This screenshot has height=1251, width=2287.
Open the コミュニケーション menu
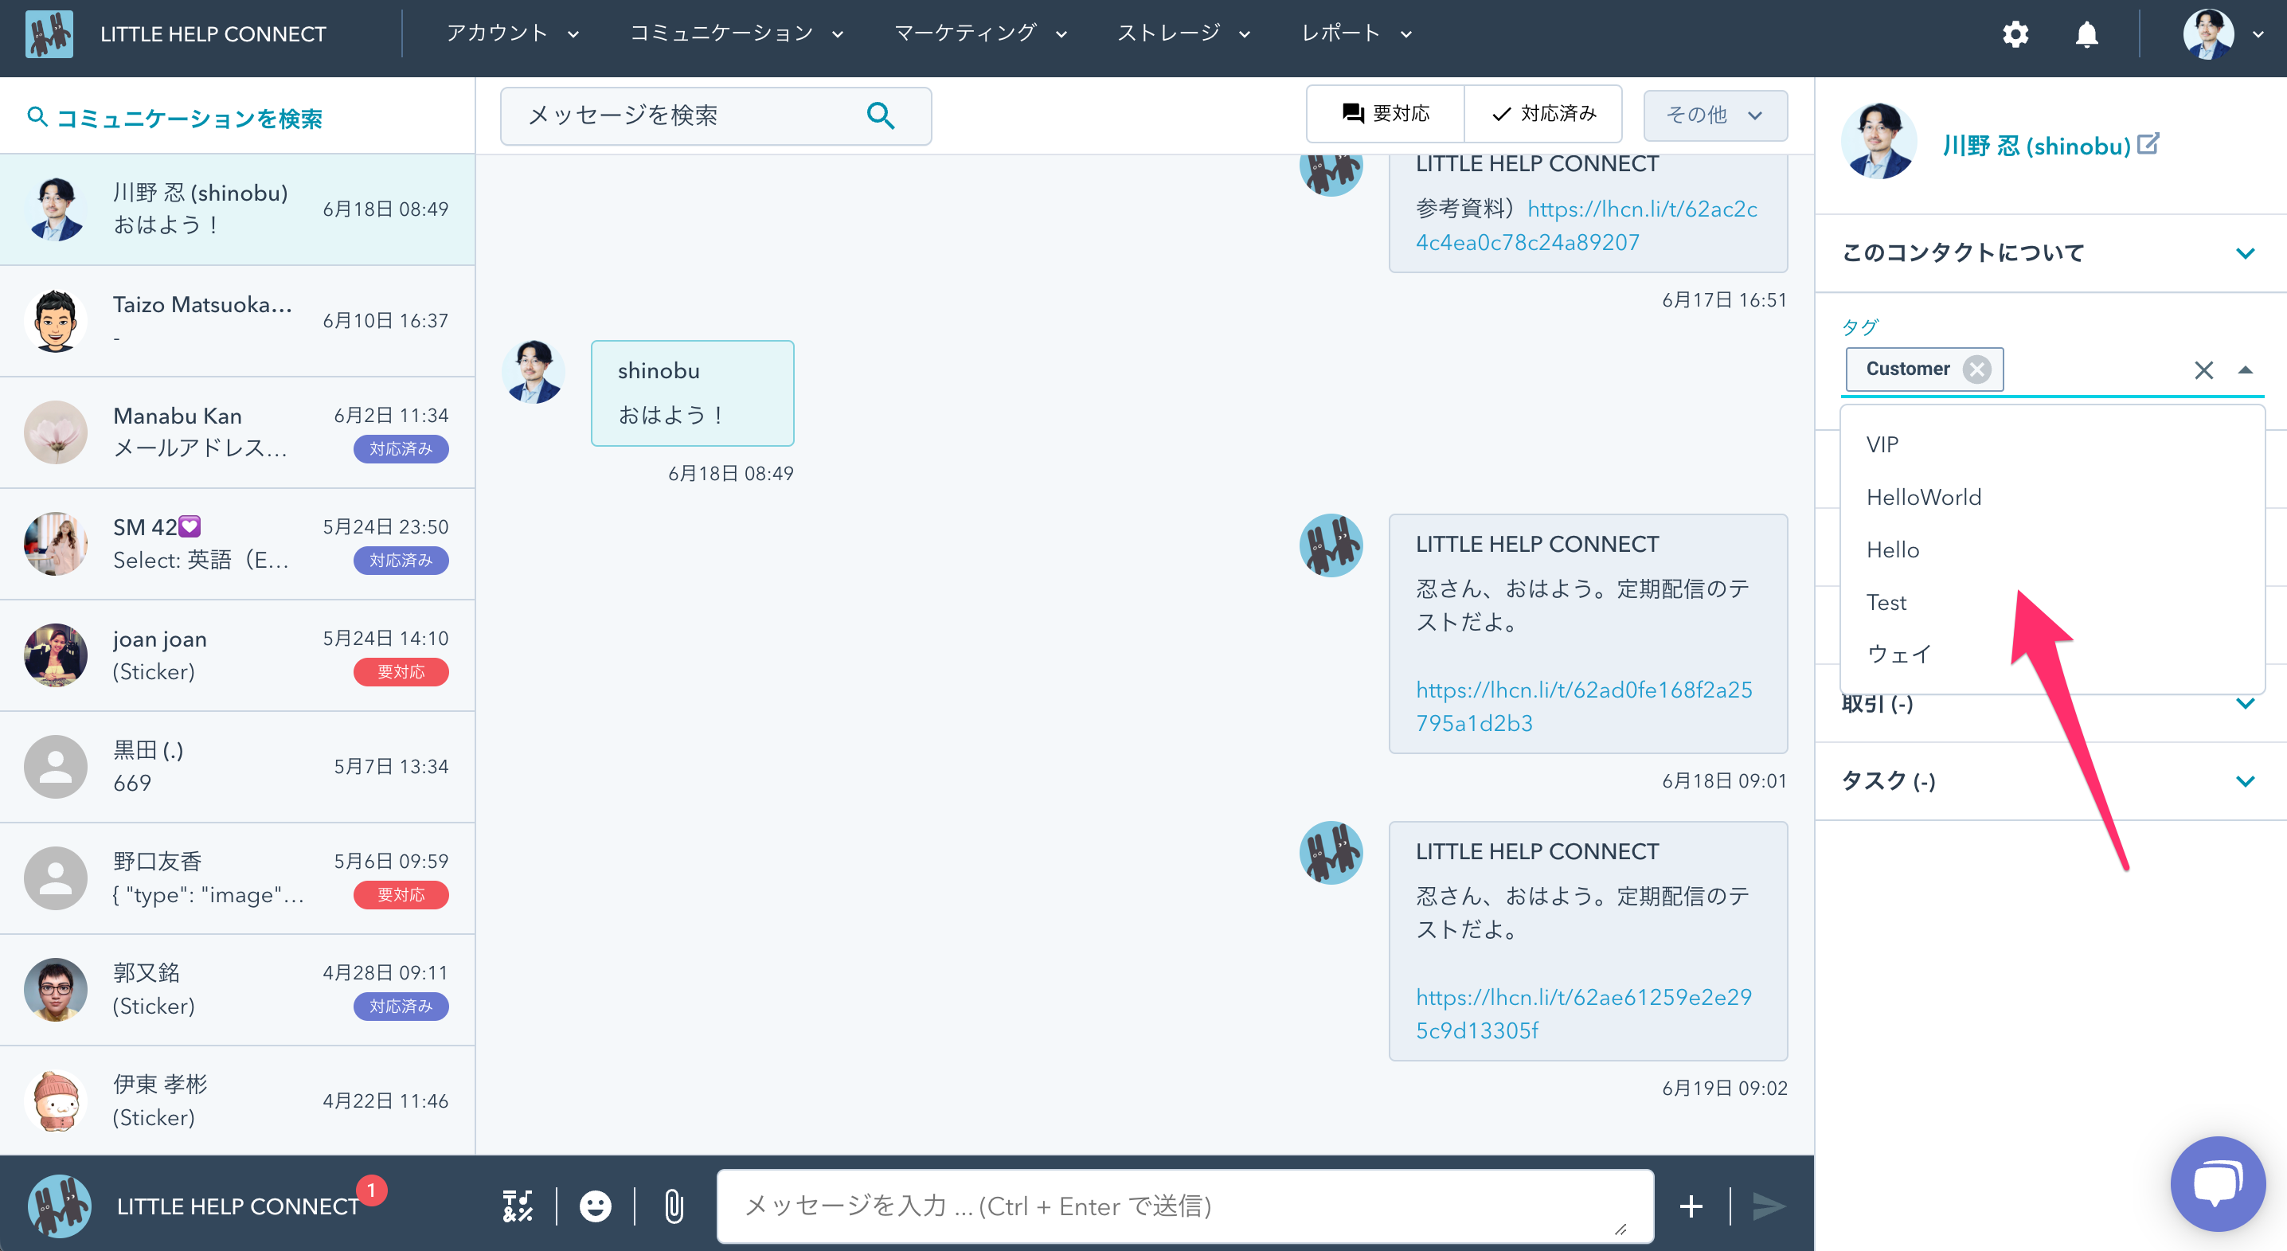[x=736, y=33]
